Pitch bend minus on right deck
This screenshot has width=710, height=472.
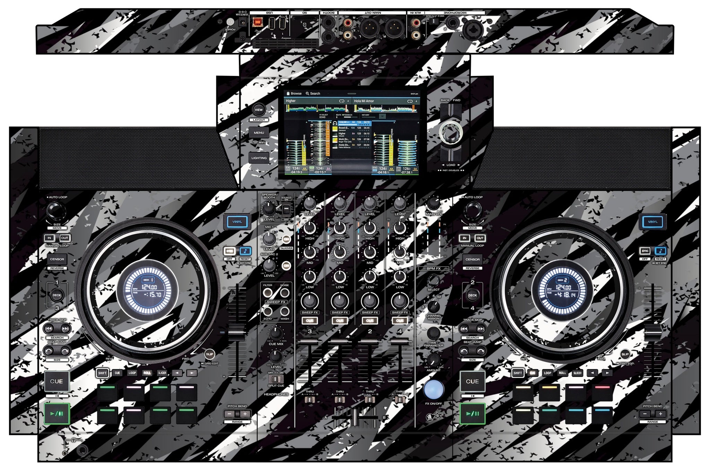(x=644, y=414)
